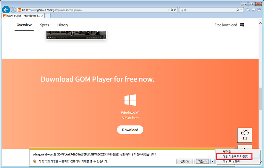This screenshot has width=264, height=168.
Task: Switch to the History page tab
Action: pos(63,25)
